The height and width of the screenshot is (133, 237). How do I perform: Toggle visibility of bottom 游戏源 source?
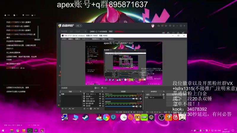100,106
